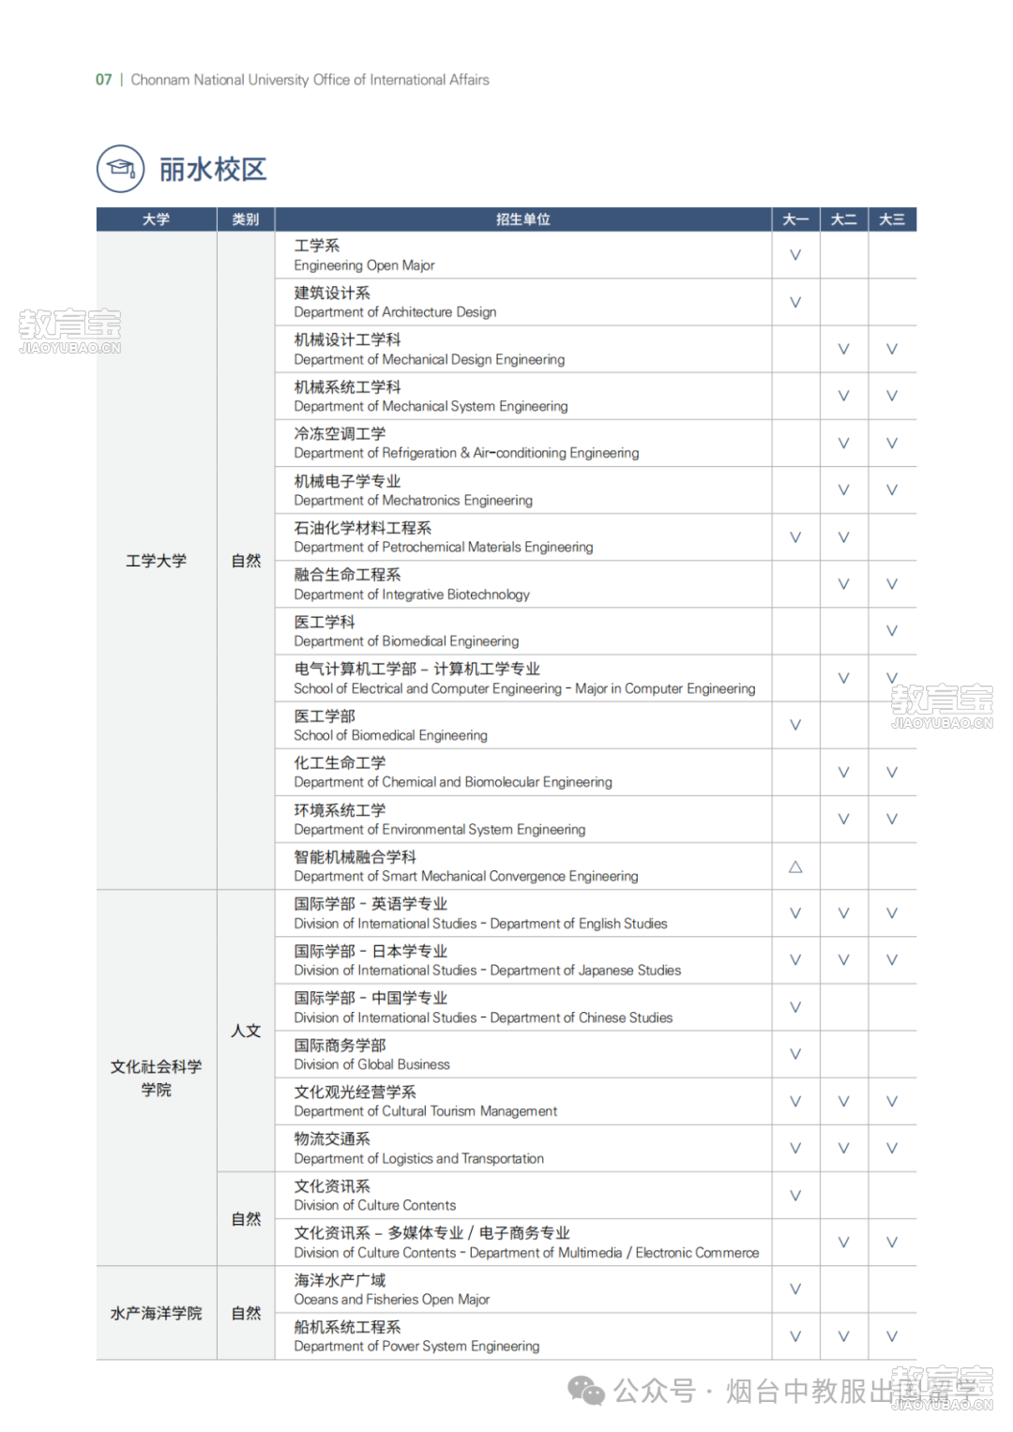This screenshot has height=1432, width=1013.
Task: Click the 医工学科 row title
Action: click(x=325, y=622)
